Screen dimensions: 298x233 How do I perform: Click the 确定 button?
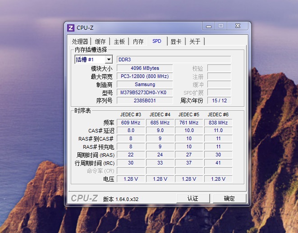pos(229,198)
